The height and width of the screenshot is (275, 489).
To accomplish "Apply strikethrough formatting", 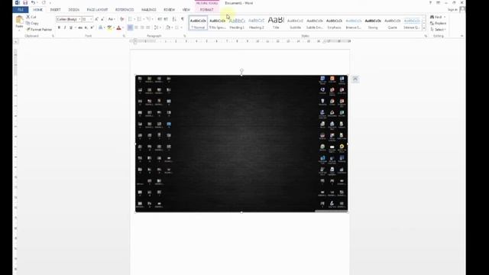I will click(80, 27).
